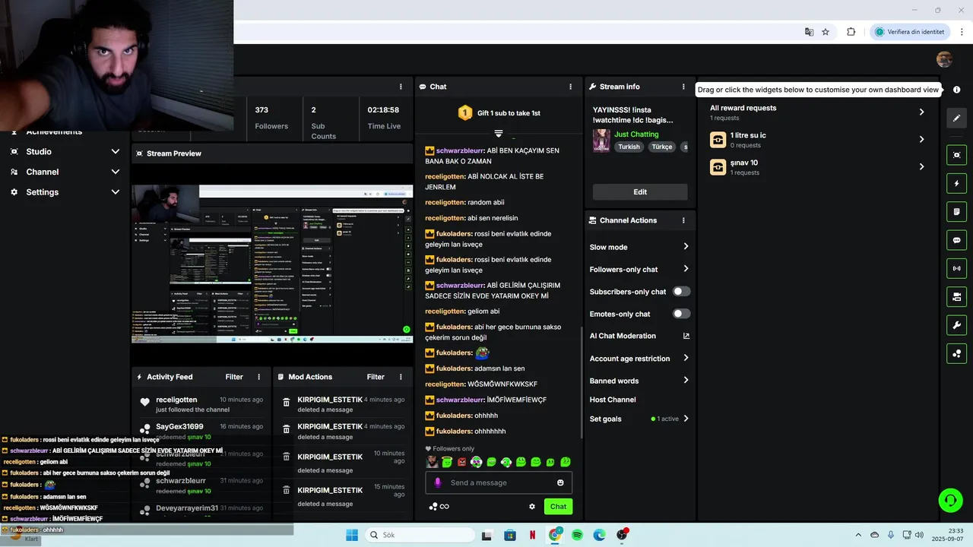Expand All reward requests chevron

tap(921, 112)
